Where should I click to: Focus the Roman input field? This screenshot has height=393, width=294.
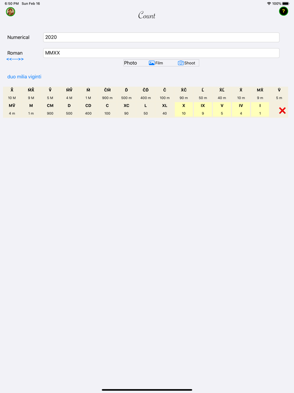pos(161,53)
